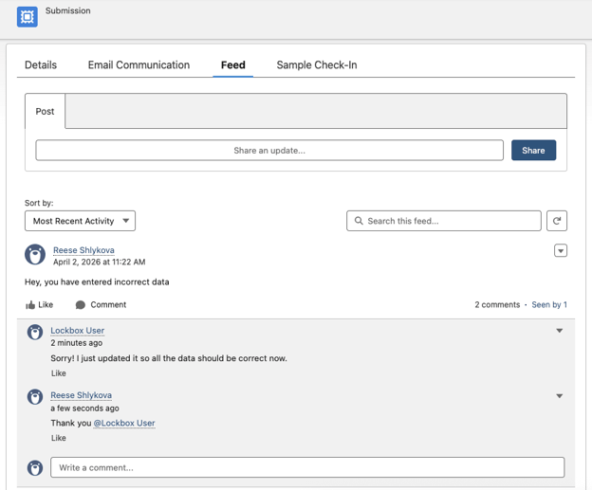Click the Write a comment field
The image size is (592, 490).
[307, 468]
